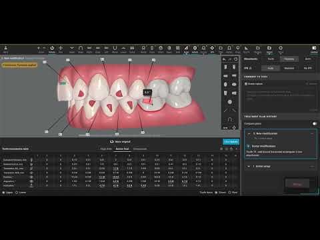Screen dimensions: 320x240
Task: Click the gear-like icon near toolbar right
Action: pyautogui.click(x=281, y=49)
